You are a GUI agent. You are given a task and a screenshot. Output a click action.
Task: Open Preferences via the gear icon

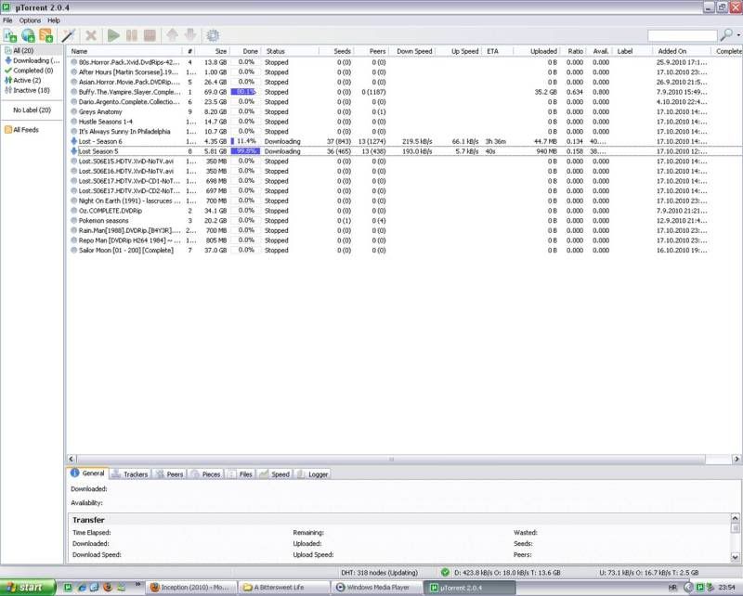214,35
